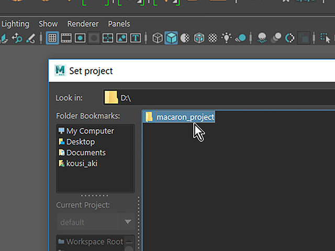Expand the Current Project dropdown arrow
Screen dimensions: 335x251
pos(128,222)
